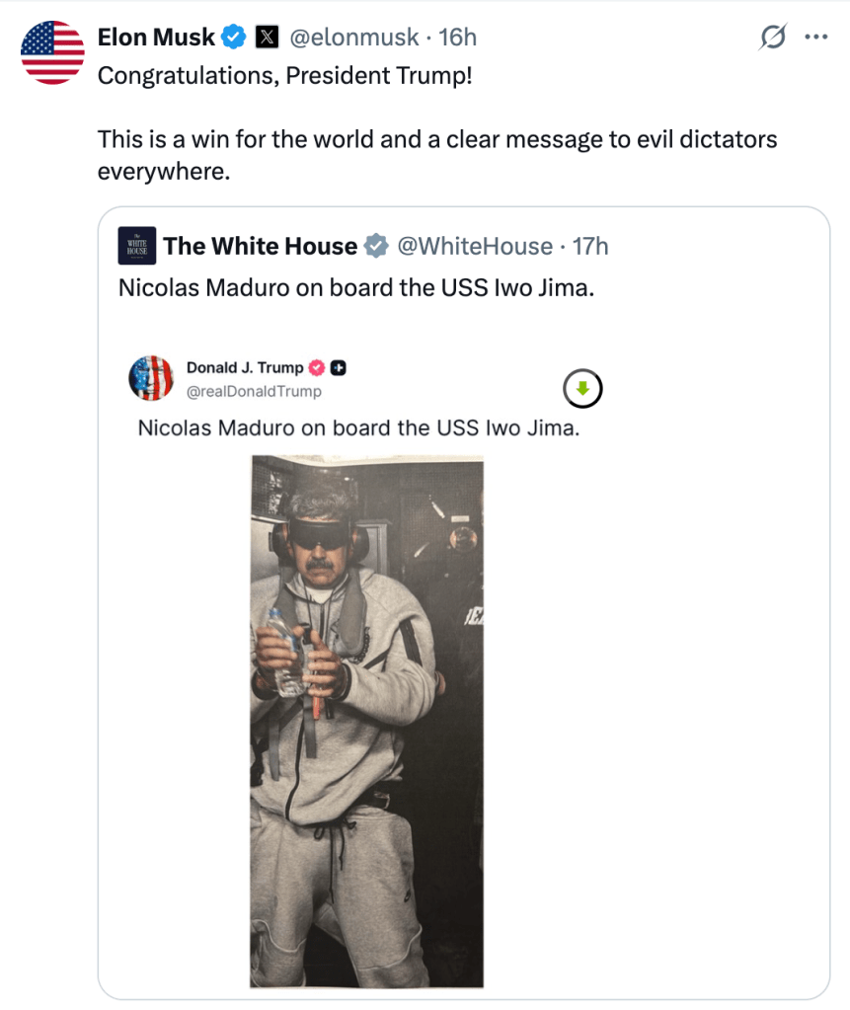Click the green download arrow icon
850x1010 pixels.
[582, 389]
